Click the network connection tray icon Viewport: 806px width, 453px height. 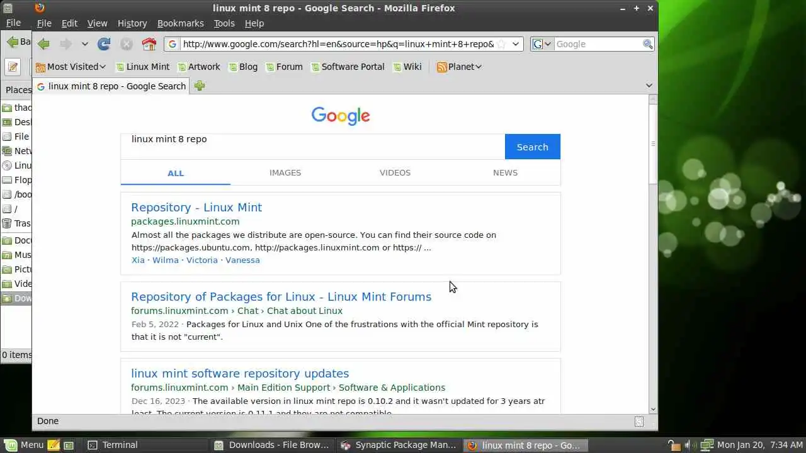pos(706,445)
